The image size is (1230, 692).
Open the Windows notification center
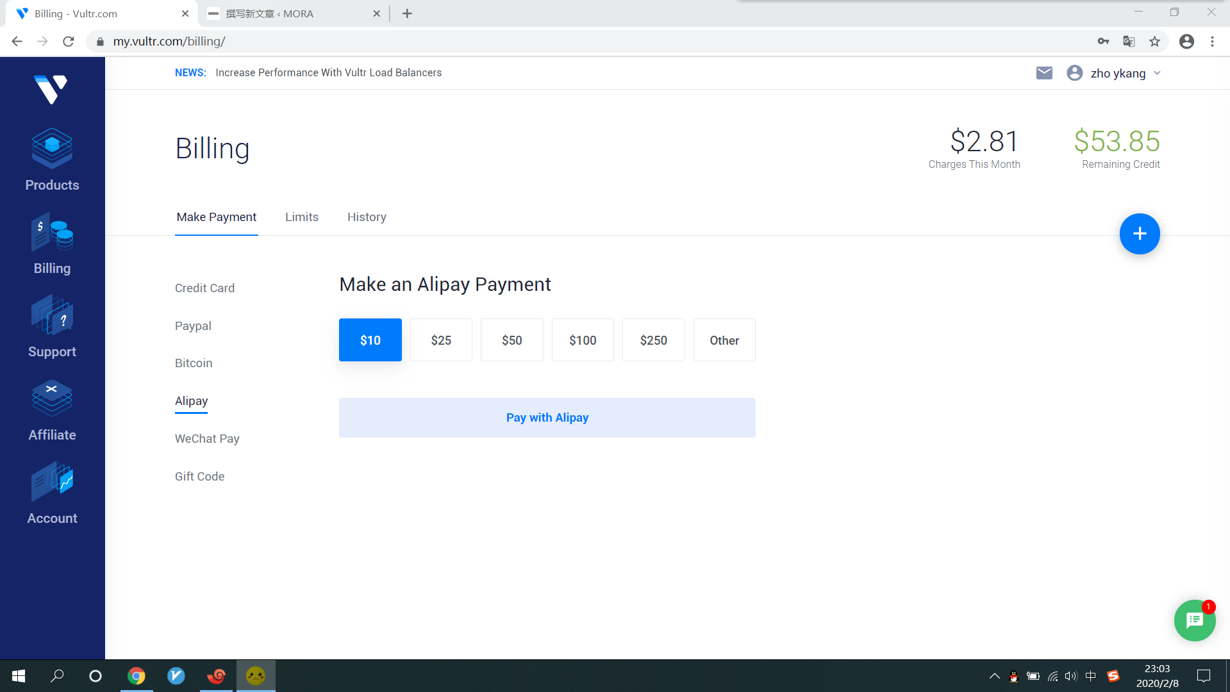click(1204, 676)
